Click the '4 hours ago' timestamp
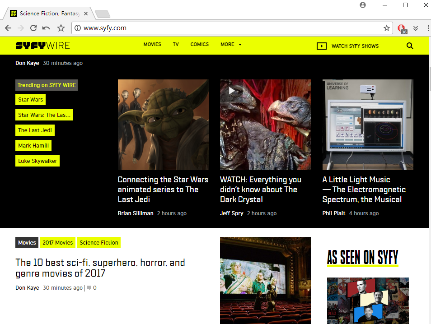This screenshot has height=324, width=431. (364, 213)
